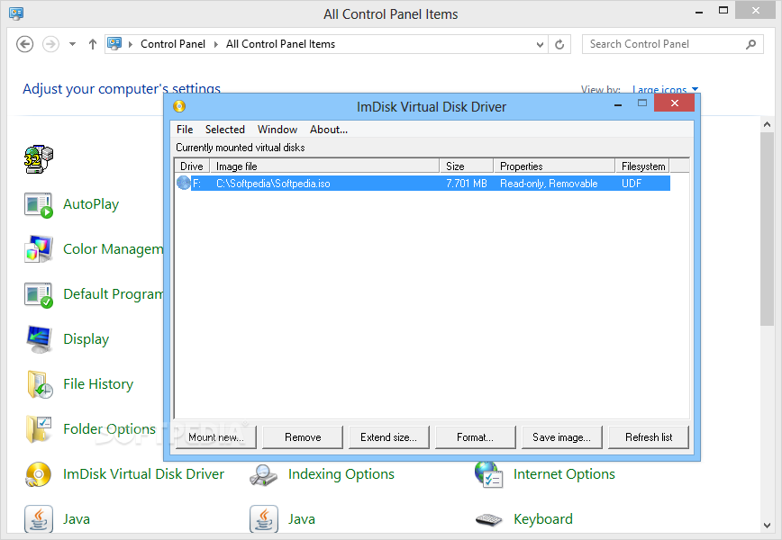
Task: Minimize the ImDisk Virtual Disk Driver window
Action: 618,104
